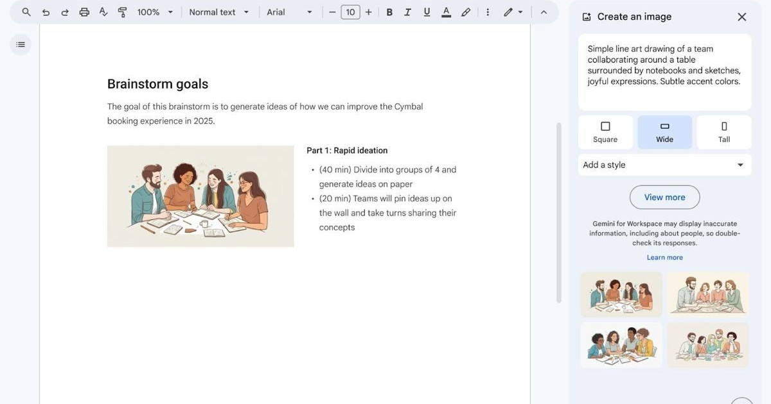Toggle italic formatting
The width and height of the screenshot is (771, 404).
pyautogui.click(x=407, y=12)
